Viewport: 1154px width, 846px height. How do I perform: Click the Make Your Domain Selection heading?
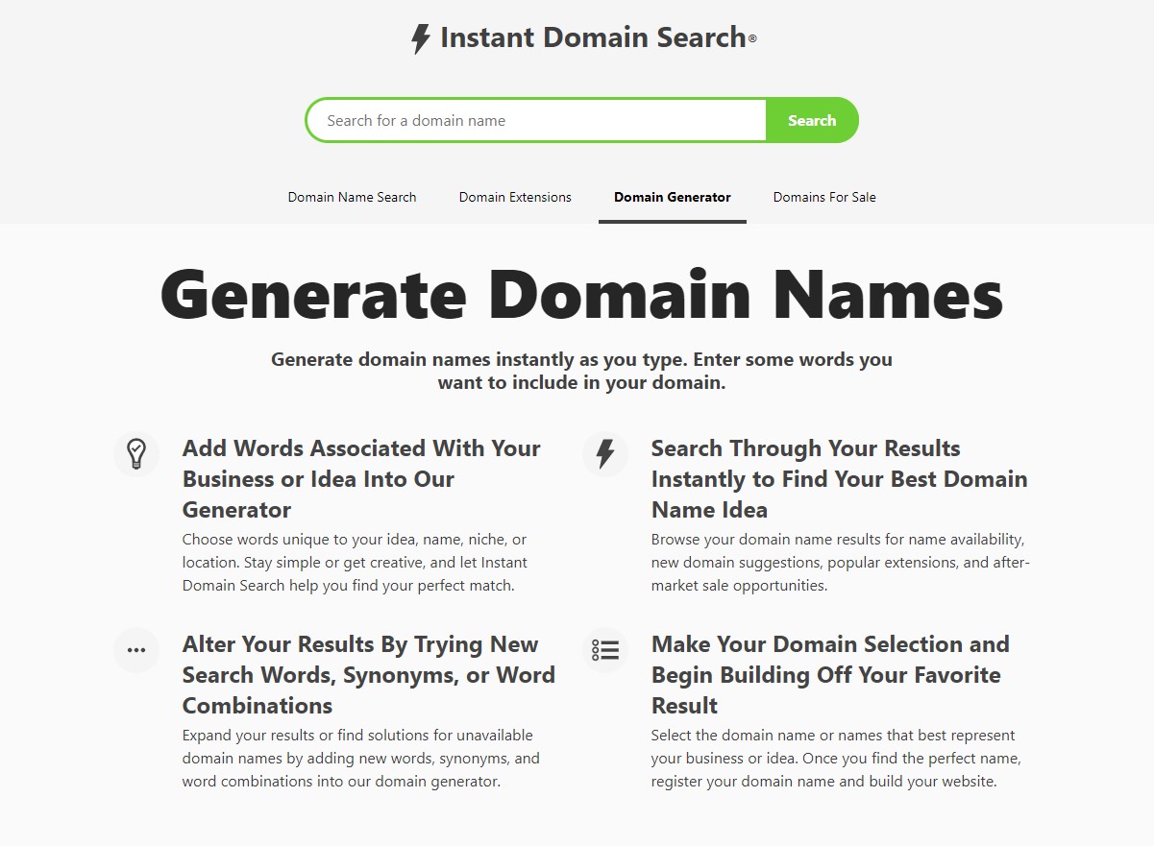[x=830, y=674]
